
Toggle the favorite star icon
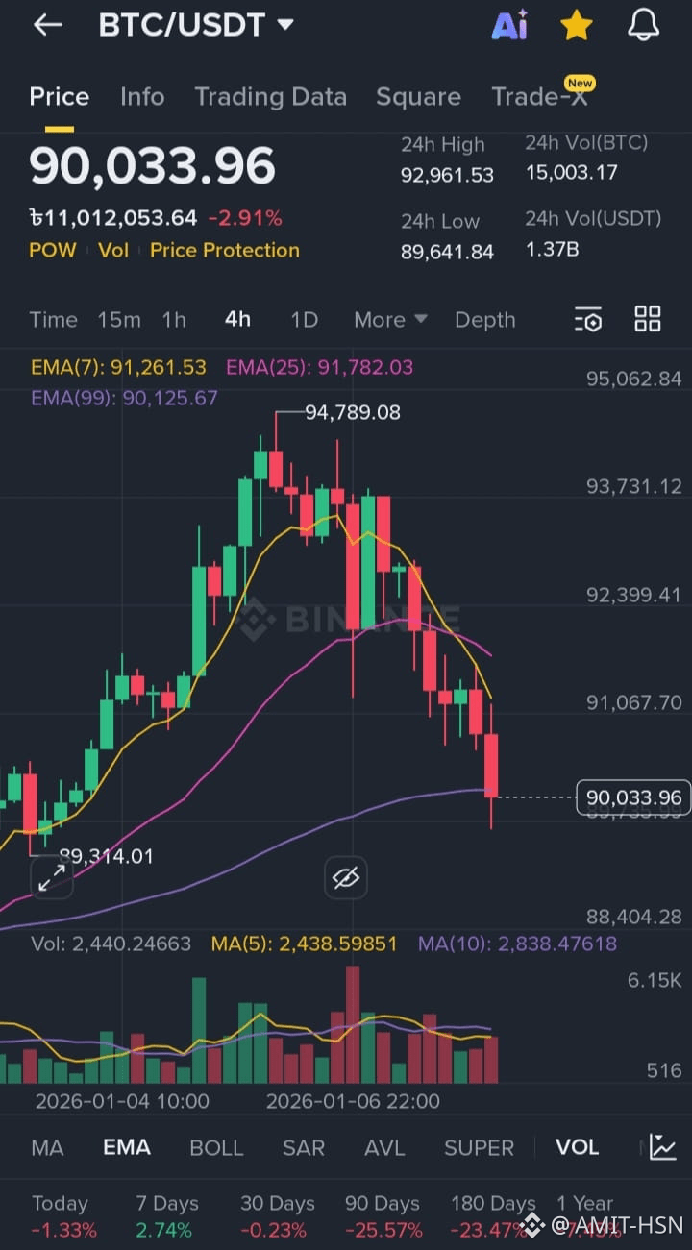(x=576, y=26)
